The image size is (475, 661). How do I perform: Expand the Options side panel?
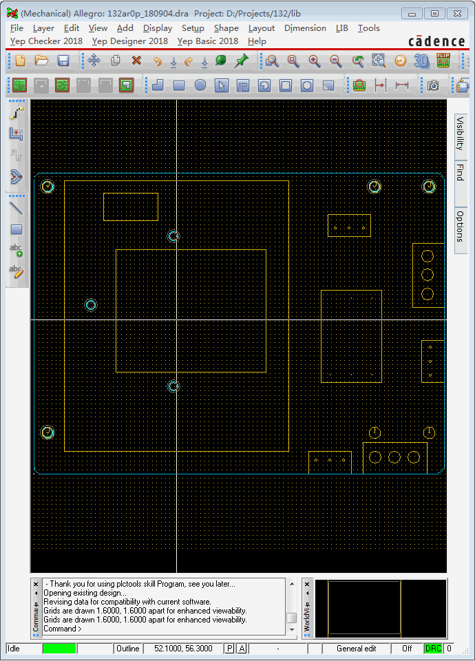tap(460, 227)
